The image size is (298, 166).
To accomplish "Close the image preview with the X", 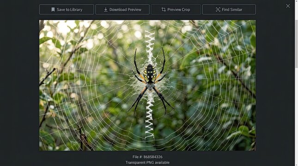I will coord(288,6).
